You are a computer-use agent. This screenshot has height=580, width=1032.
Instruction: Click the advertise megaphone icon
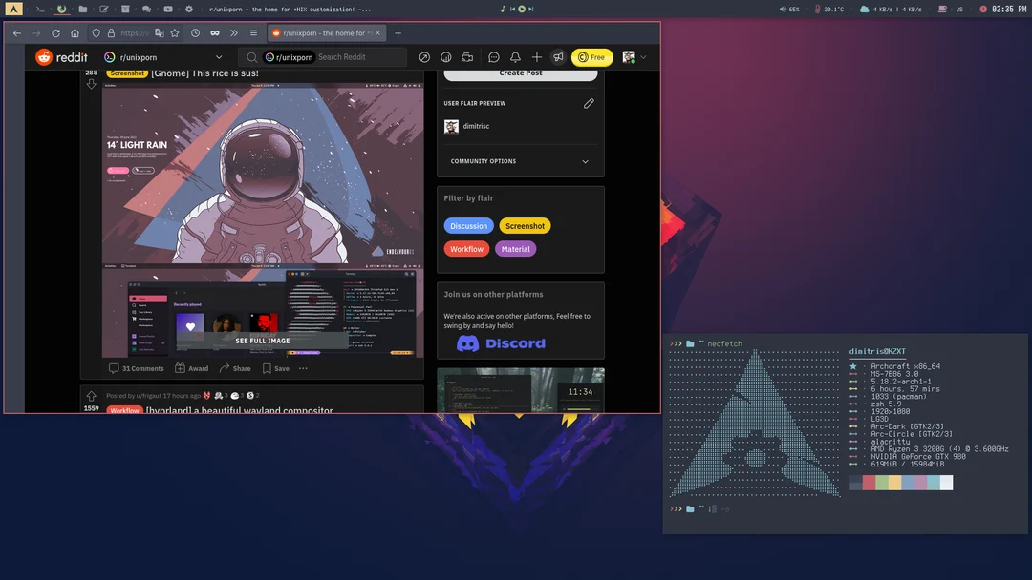[558, 57]
